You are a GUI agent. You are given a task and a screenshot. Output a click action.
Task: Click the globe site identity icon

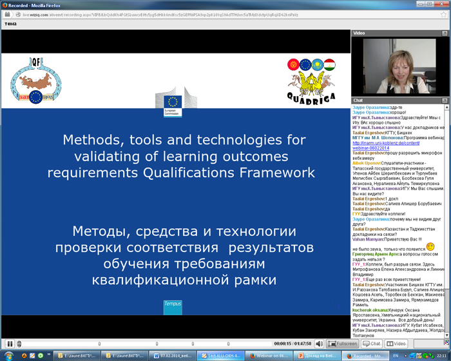tap(18, 15)
